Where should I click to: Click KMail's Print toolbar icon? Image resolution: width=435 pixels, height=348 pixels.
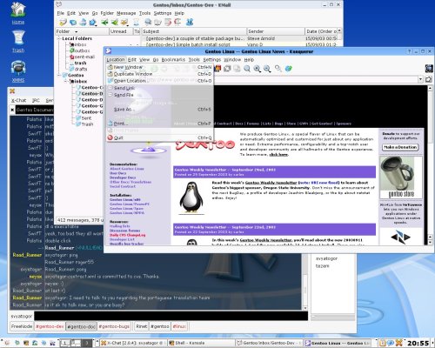coord(83,22)
